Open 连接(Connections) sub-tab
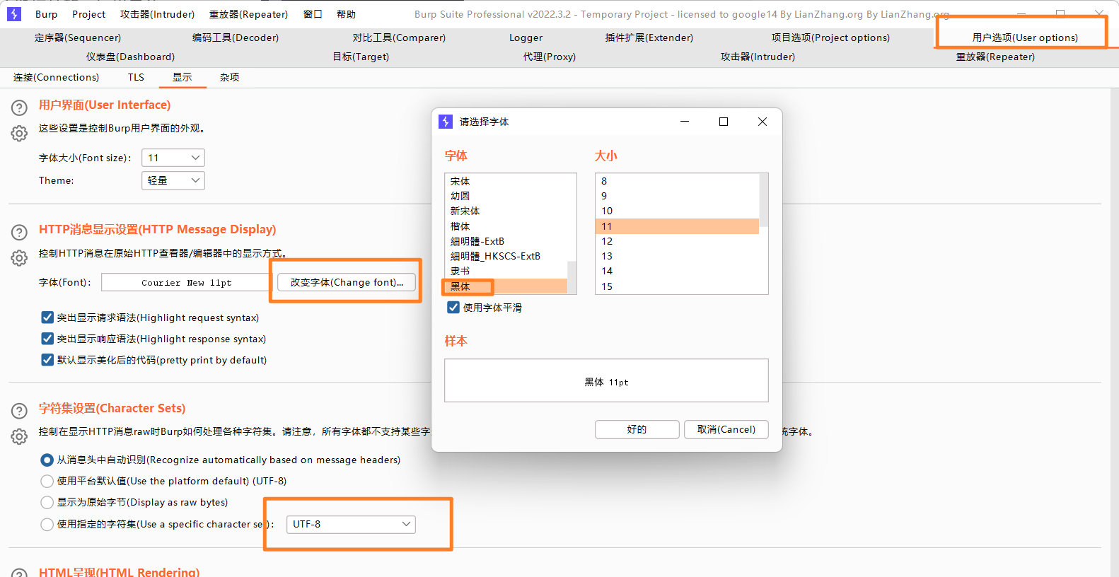The width and height of the screenshot is (1119, 577). (57, 77)
